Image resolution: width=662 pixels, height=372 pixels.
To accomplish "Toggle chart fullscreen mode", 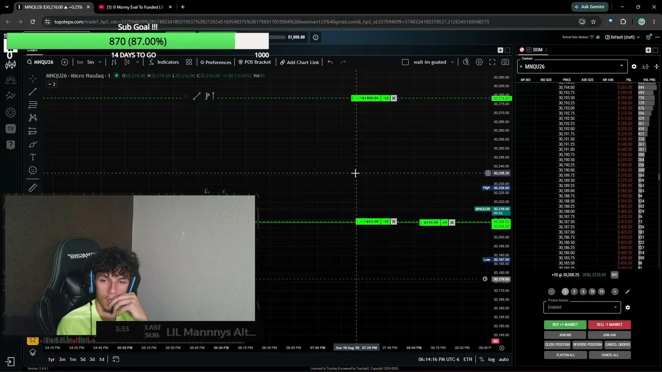I will click(492, 62).
